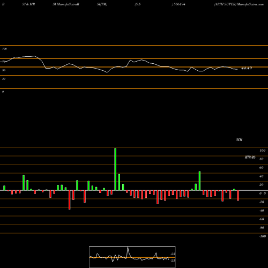Click the "SI MunafaSutraR" header label
The height and width of the screenshot is (268, 268).
click(x=66, y=4)
